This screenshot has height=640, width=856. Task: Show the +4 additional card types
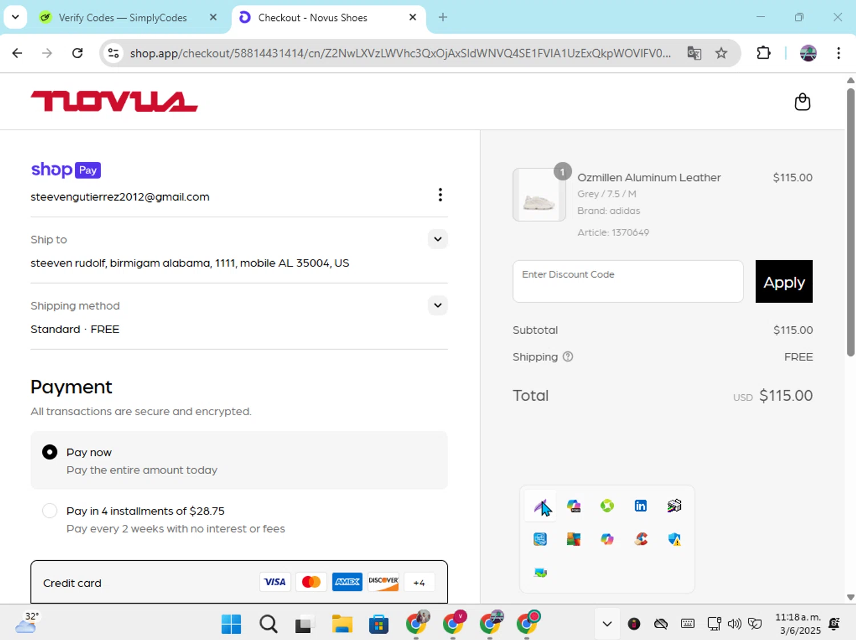pos(419,582)
